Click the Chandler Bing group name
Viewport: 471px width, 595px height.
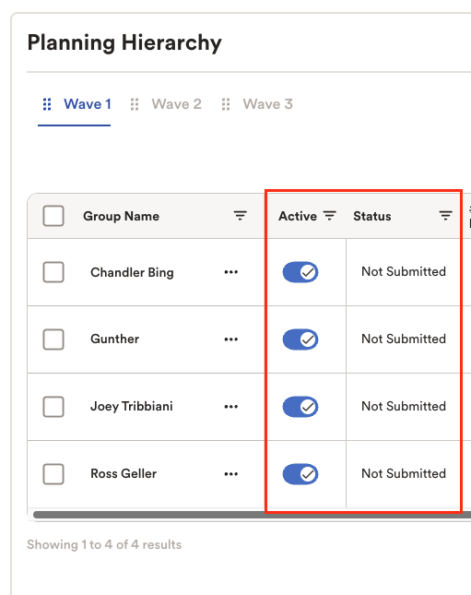[x=132, y=272]
